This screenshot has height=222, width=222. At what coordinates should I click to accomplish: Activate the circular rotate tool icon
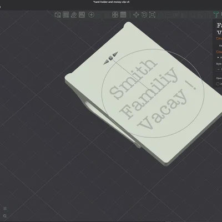pos(144,14)
